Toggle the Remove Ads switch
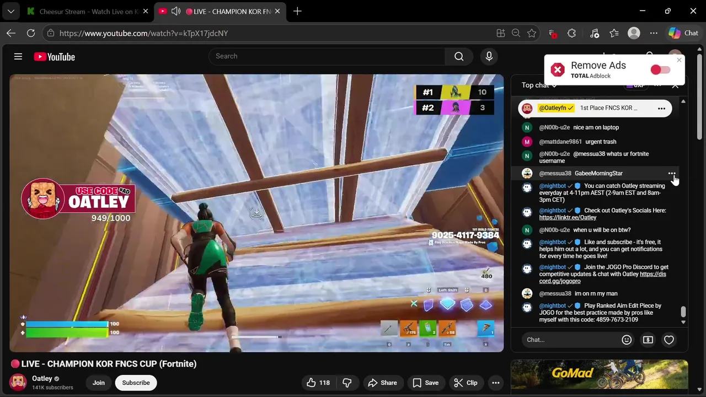 660,69
